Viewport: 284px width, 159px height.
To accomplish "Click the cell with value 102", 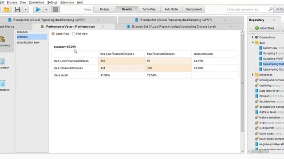I will (x=121, y=61).
